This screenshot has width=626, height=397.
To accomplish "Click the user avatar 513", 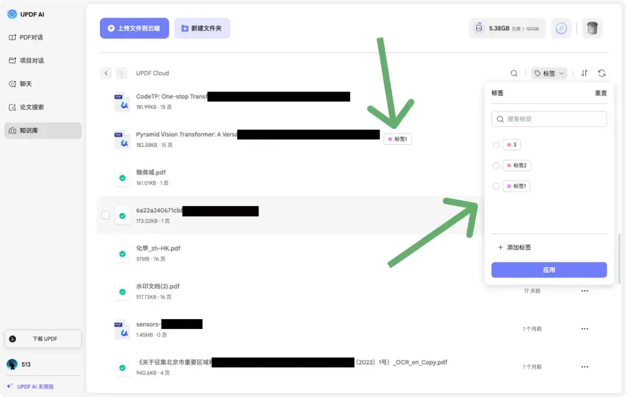I will (x=12, y=364).
